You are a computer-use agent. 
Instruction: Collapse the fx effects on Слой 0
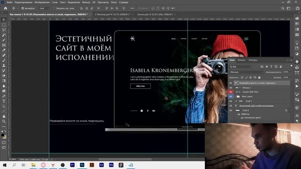pyautogui.click(x=289, y=110)
